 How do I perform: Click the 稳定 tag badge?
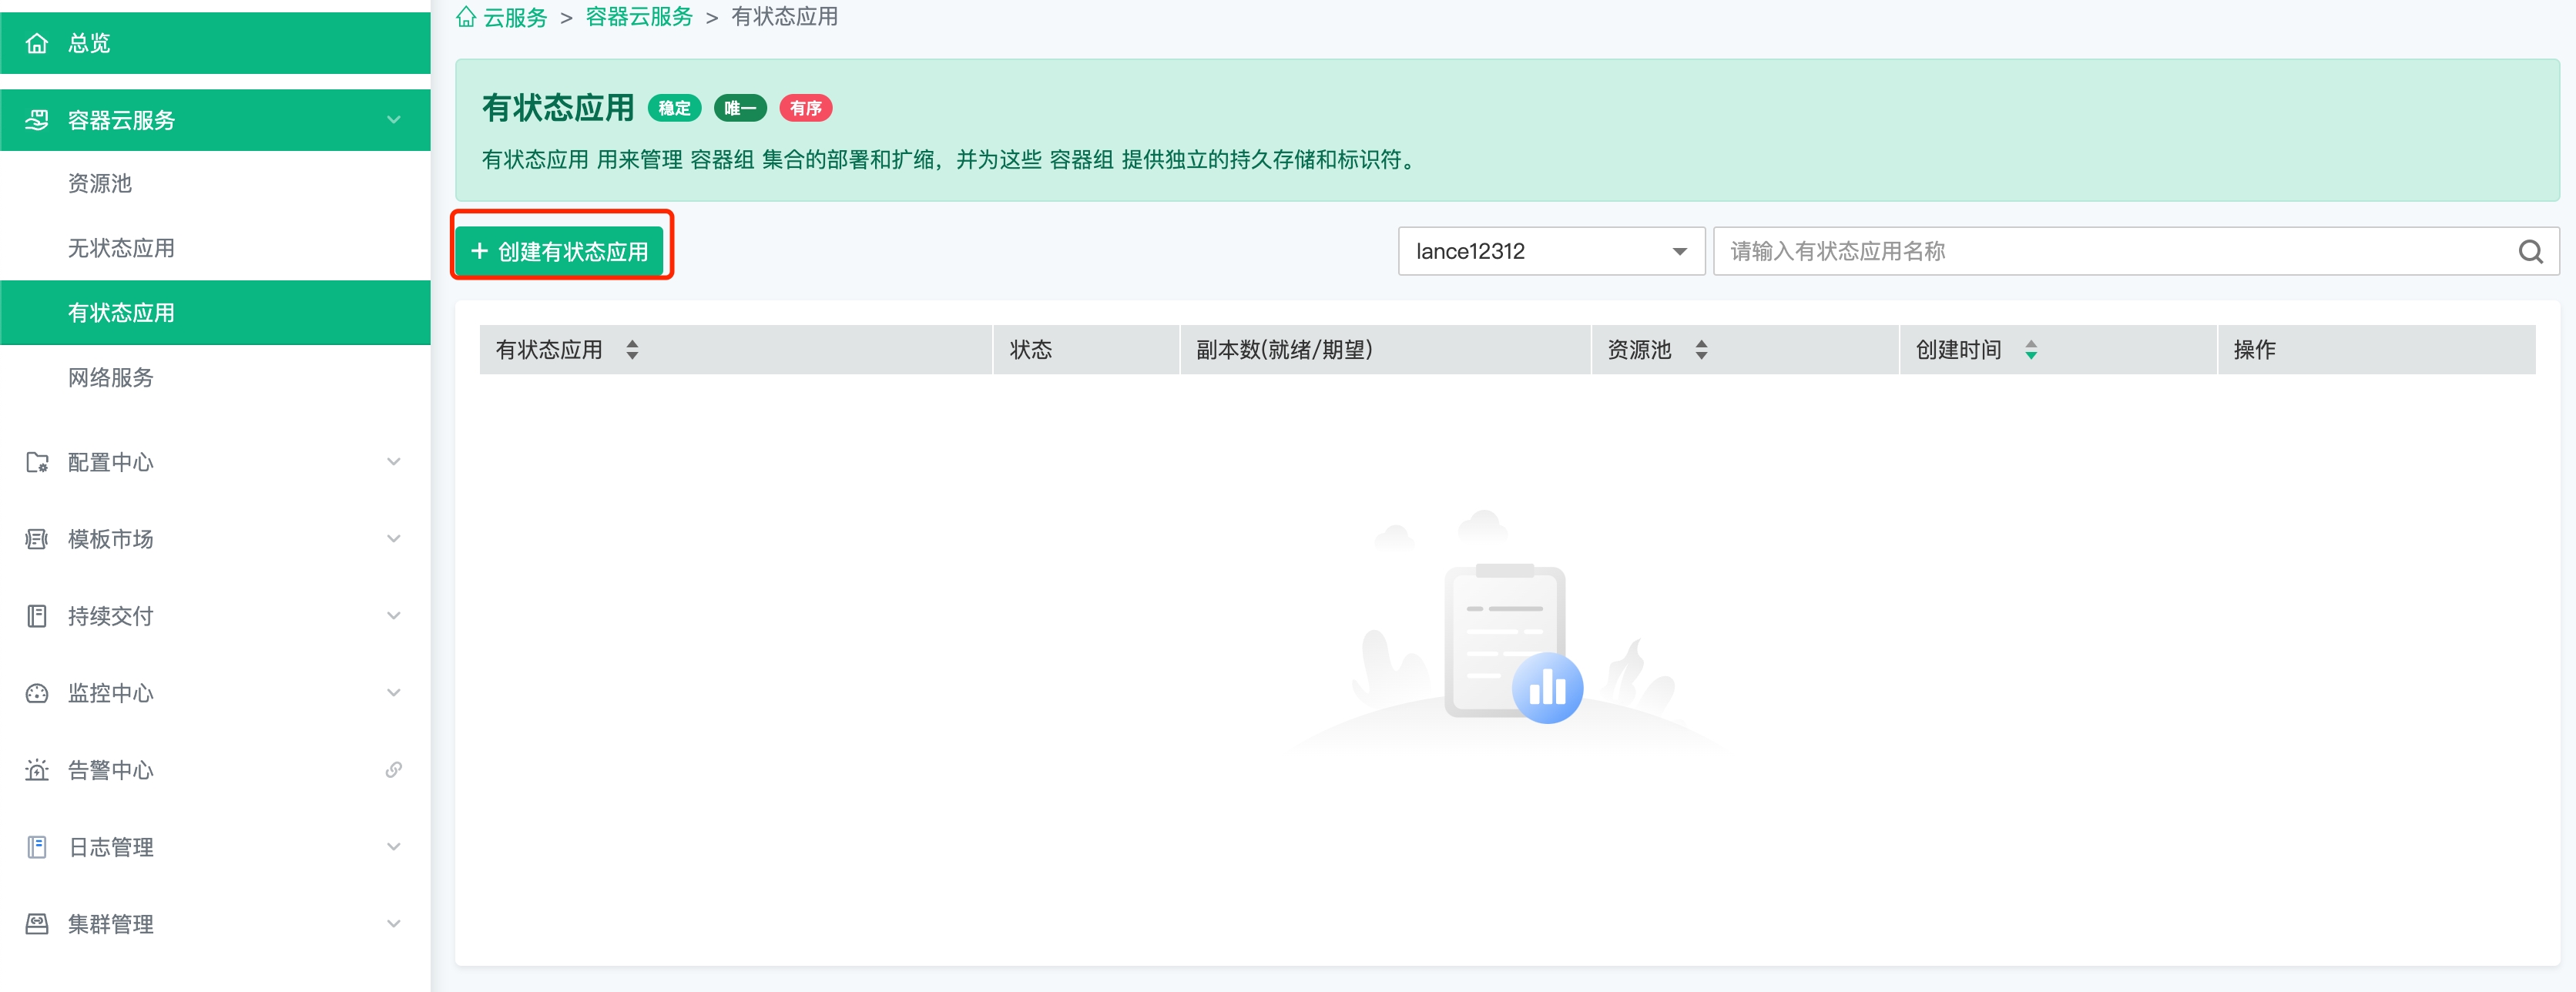click(x=674, y=108)
